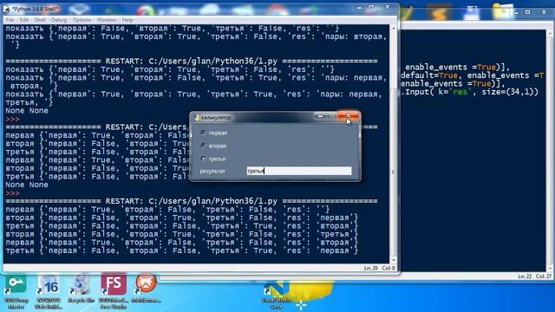Click the 'Ln: 29' status in shell
The width and height of the screenshot is (555, 312).
[x=370, y=268]
